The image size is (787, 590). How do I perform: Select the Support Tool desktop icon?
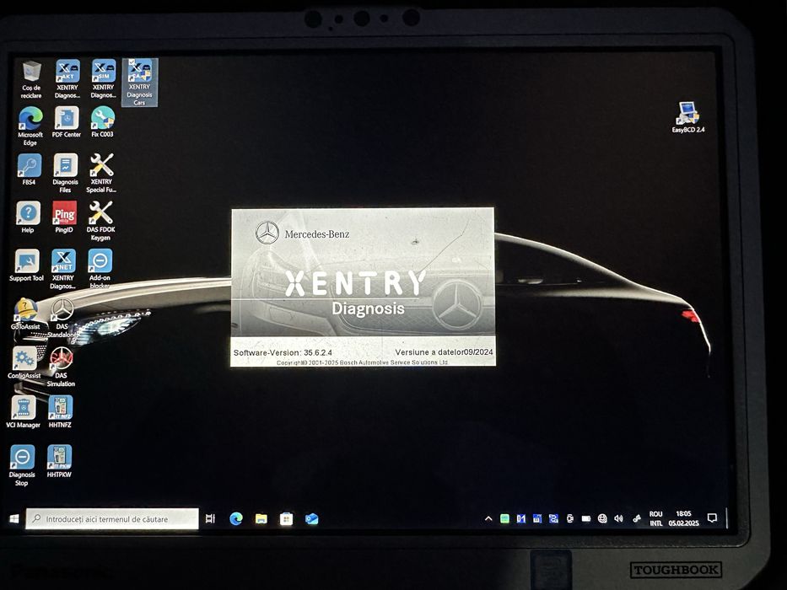point(27,265)
